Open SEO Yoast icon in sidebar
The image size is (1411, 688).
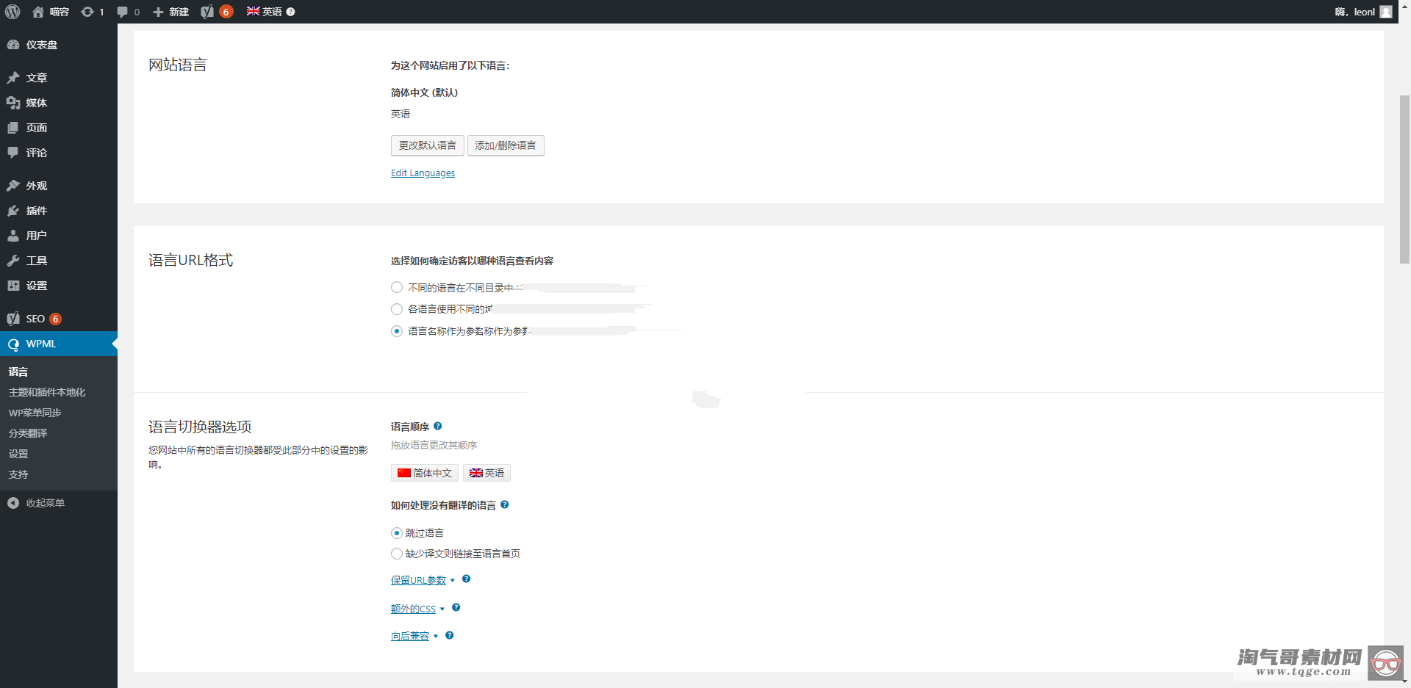click(x=13, y=319)
